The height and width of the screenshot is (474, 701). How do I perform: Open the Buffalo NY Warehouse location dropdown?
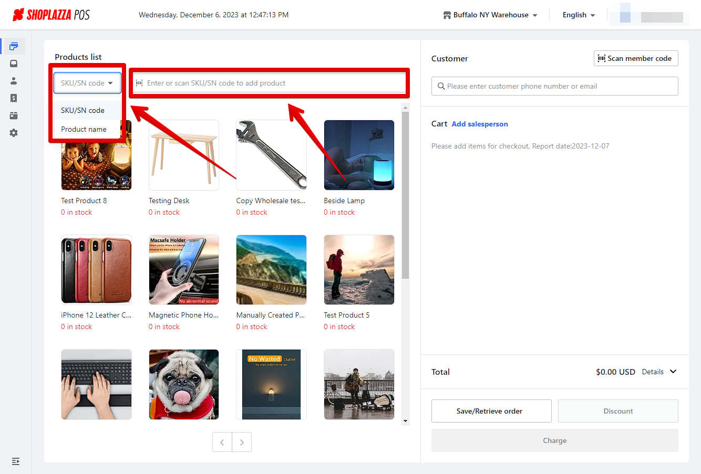click(490, 15)
